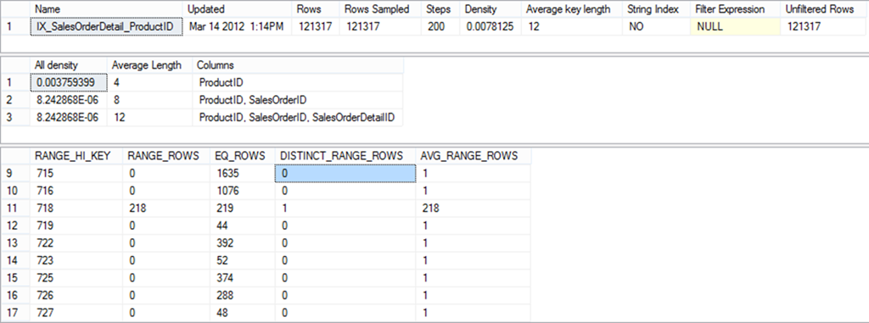Click the RANGE_HI_KEY value 718
The image size is (869, 323).
tap(76, 208)
